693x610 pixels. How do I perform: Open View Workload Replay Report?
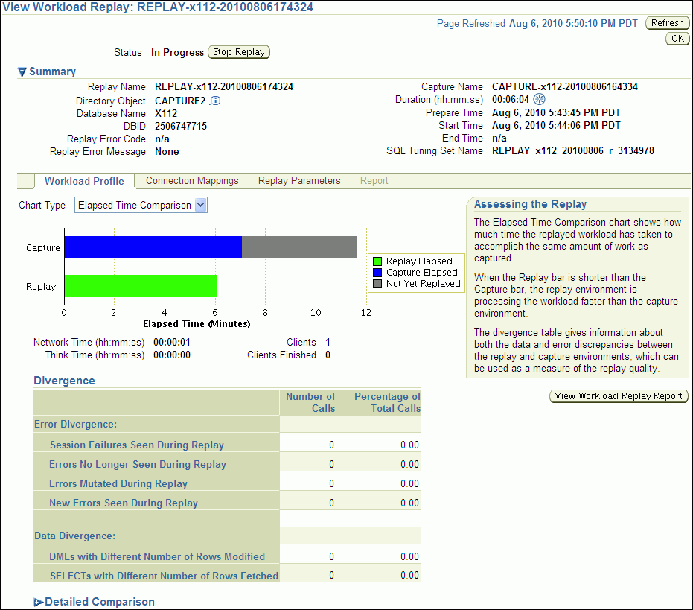pyautogui.click(x=619, y=396)
